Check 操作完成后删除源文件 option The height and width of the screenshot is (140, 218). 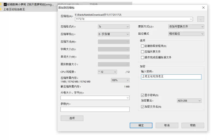[143, 57]
